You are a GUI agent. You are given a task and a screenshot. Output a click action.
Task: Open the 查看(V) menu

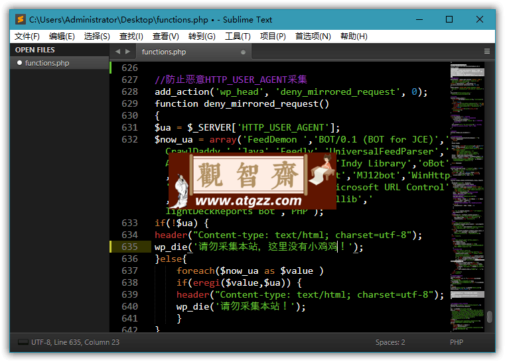[165, 36]
